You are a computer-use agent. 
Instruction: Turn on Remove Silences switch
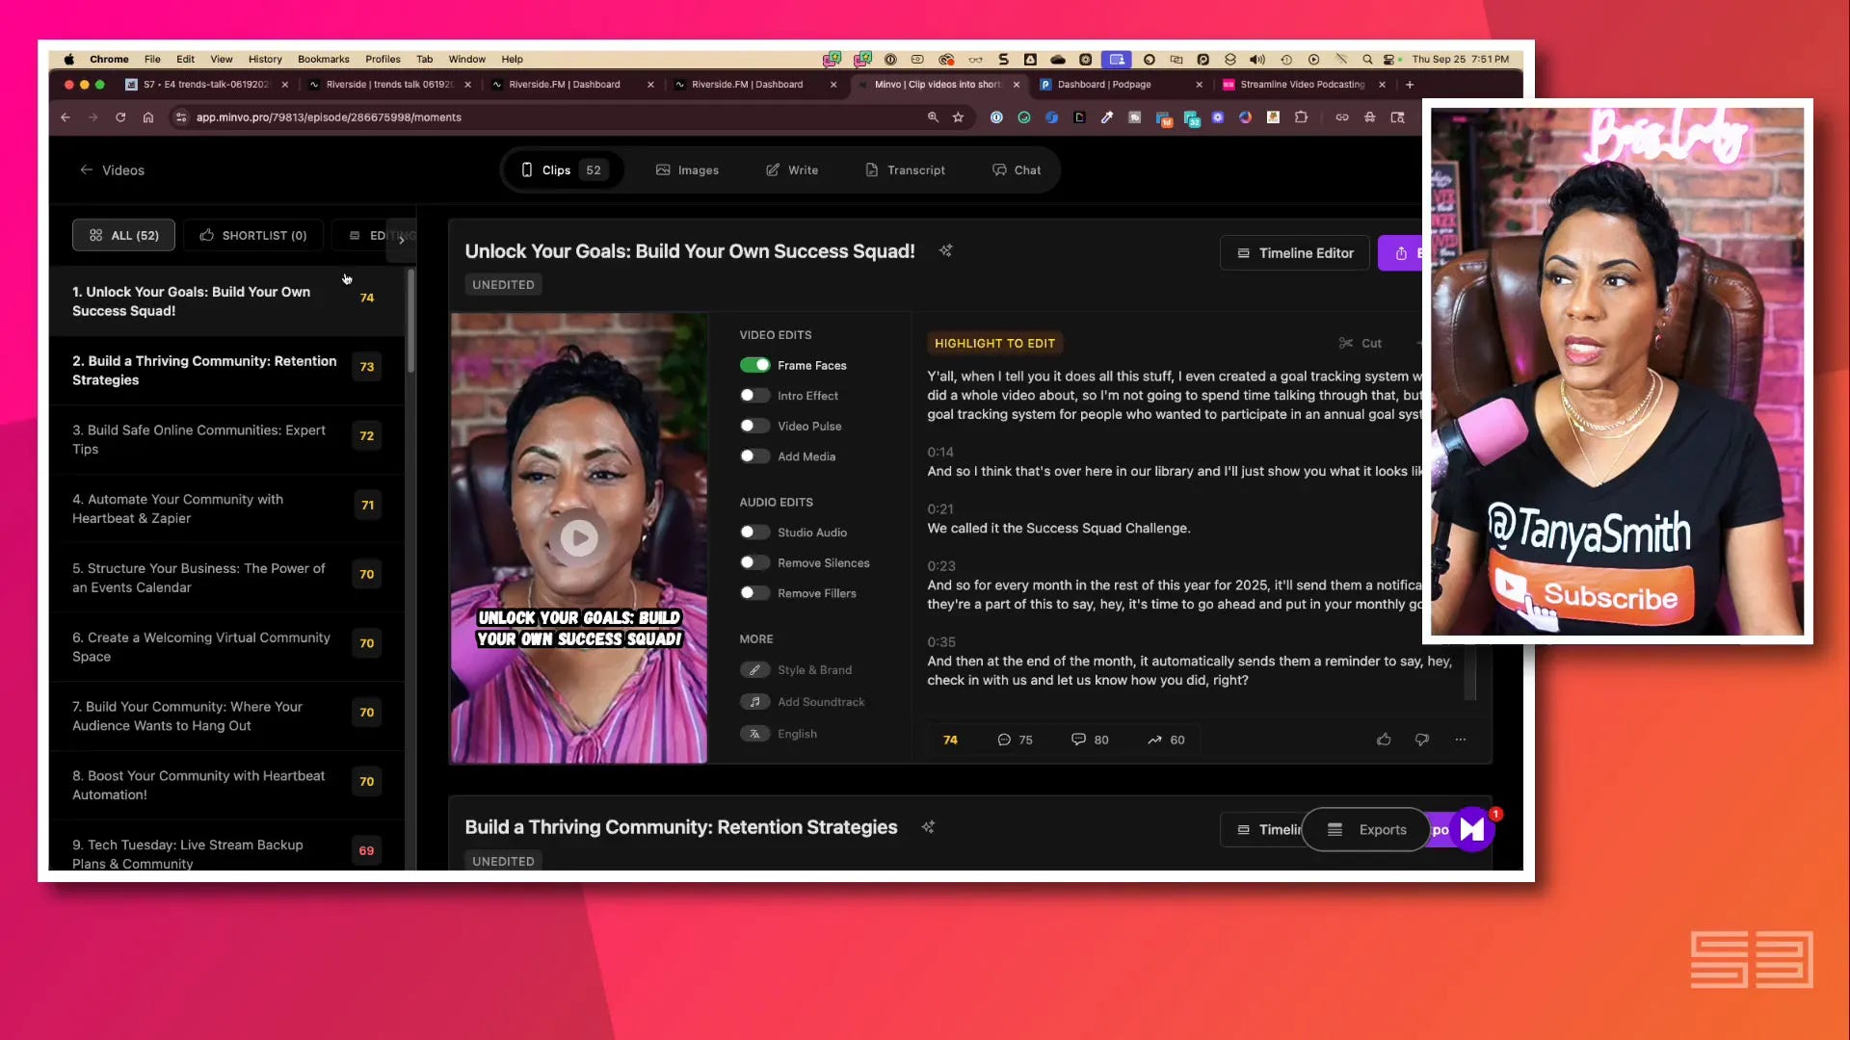754,562
